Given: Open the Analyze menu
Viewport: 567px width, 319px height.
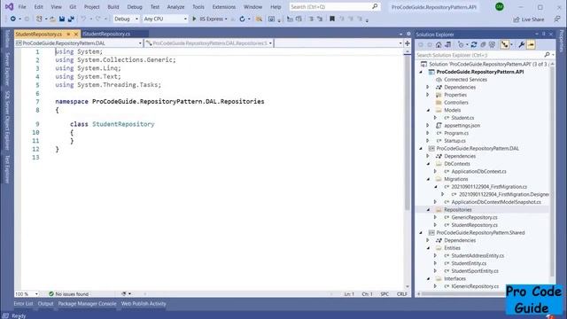Looking at the screenshot, I should pyautogui.click(x=175, y=7).
